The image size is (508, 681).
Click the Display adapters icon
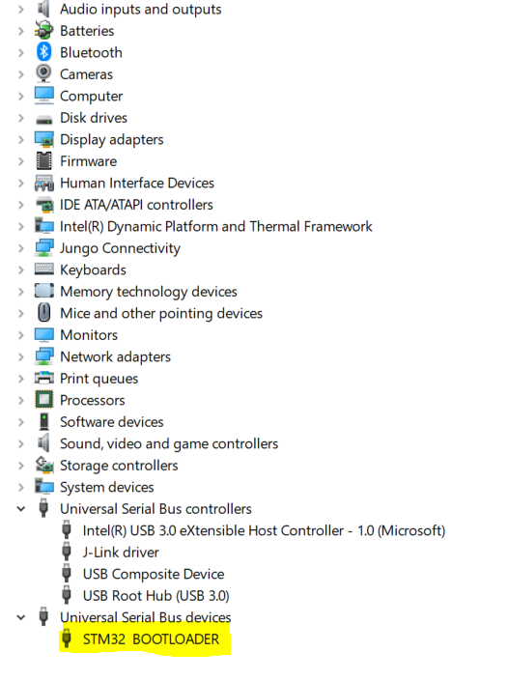point(43,139)
